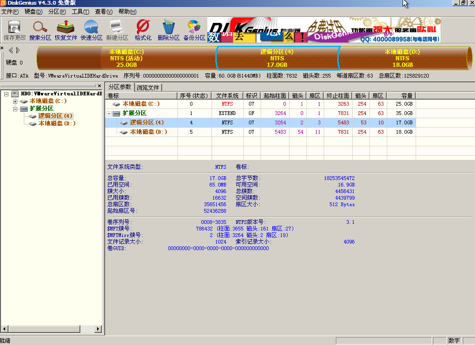The width and height of the screenshot is (475, 345).
Task: Select 本地磁盘(D:) in the left tree
Action: coord(57,123)
